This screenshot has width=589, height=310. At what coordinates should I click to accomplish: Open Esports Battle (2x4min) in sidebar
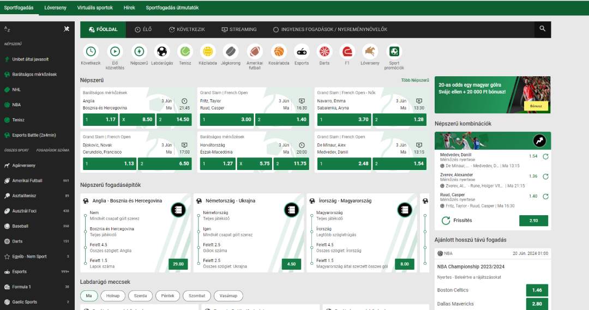pyautogui.click(x=34, y=135)
